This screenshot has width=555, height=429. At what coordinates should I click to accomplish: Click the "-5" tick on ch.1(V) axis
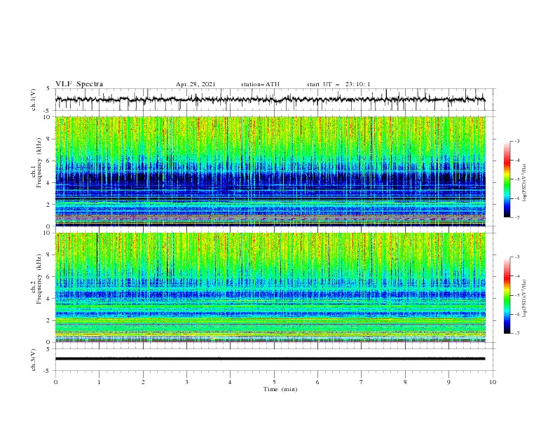tap(48, 111)
